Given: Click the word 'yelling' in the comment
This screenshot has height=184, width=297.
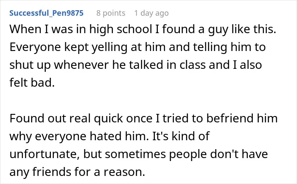Looking at the screenshot, I should 109,47.
